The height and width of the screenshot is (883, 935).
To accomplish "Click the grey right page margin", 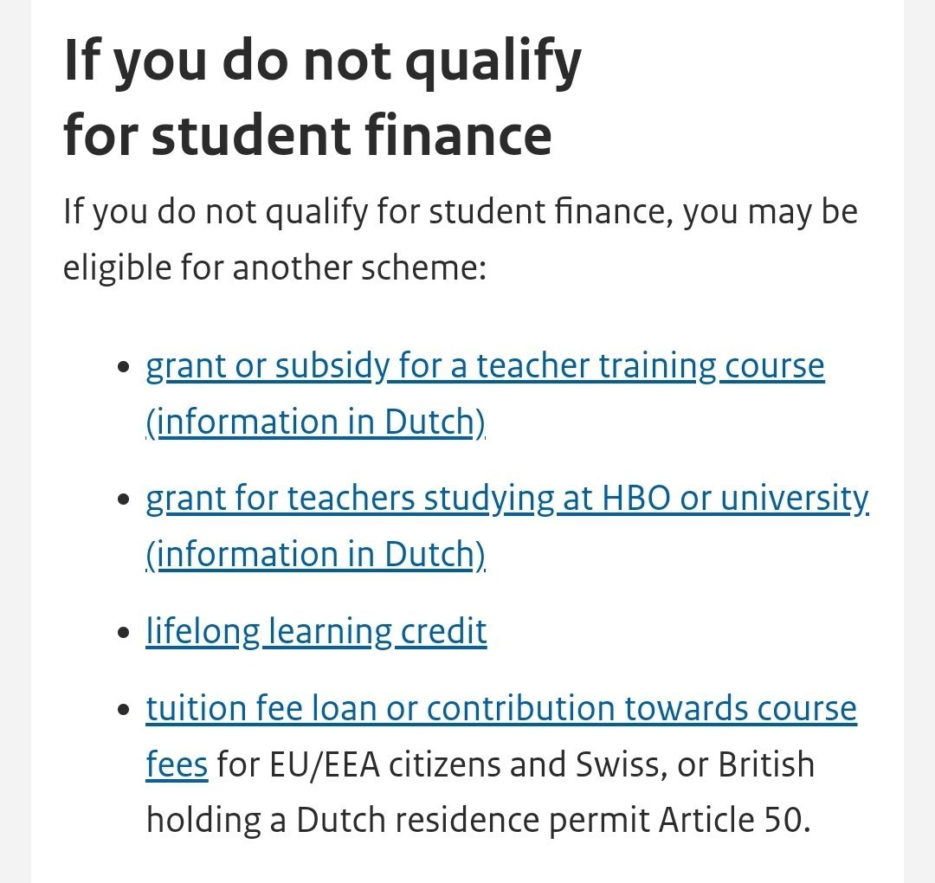I will [919, 433].
